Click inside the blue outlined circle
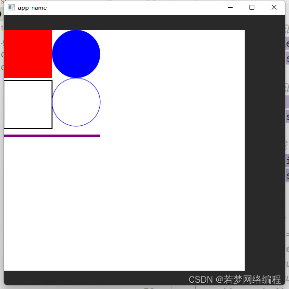Viewport: 289px width, 289px height. [76, 102]
